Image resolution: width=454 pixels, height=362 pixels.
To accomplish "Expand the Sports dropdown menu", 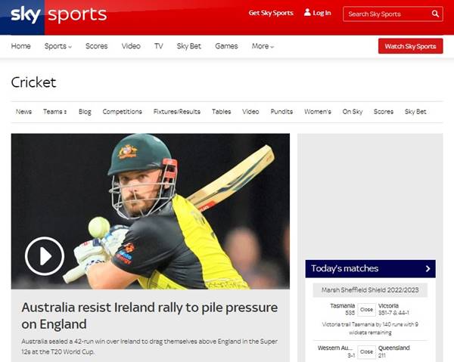I will coord(58,46).
